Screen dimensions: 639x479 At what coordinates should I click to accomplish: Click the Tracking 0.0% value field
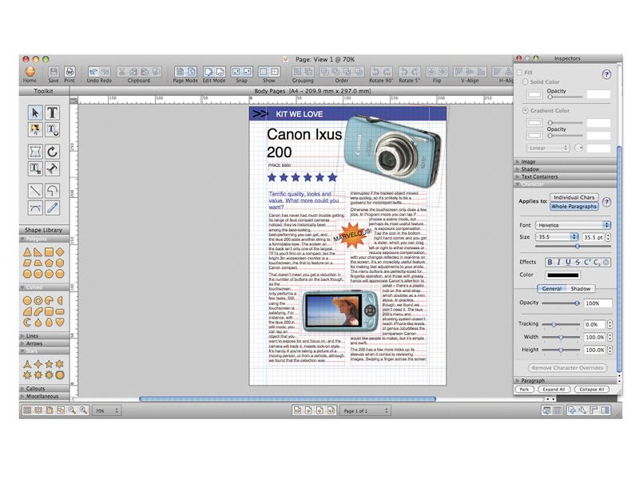(595, 324)
